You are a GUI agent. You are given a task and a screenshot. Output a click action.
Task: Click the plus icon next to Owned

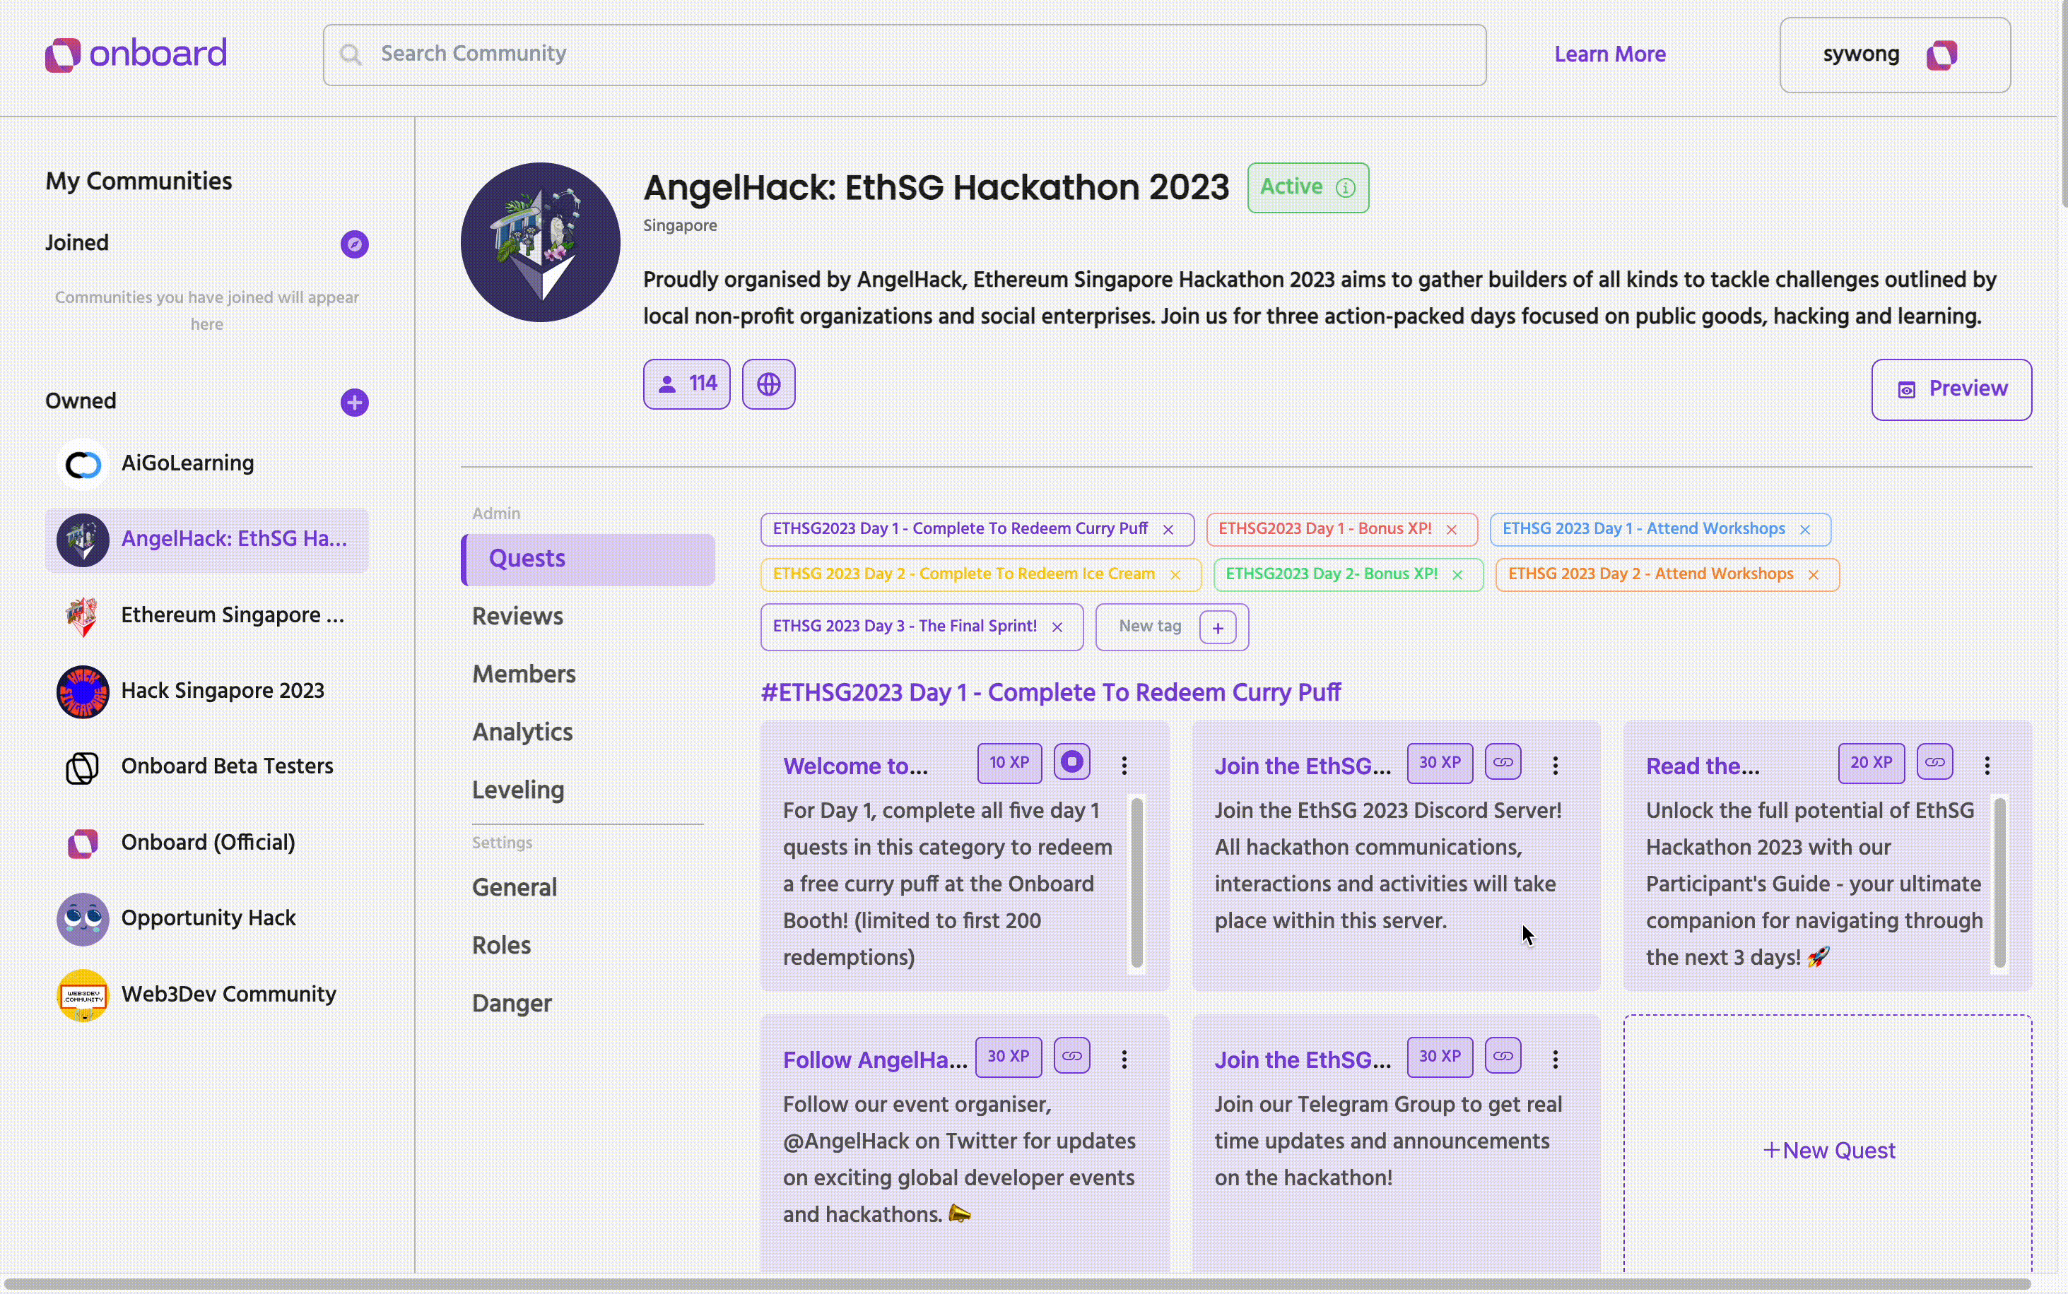coord(355,402)
